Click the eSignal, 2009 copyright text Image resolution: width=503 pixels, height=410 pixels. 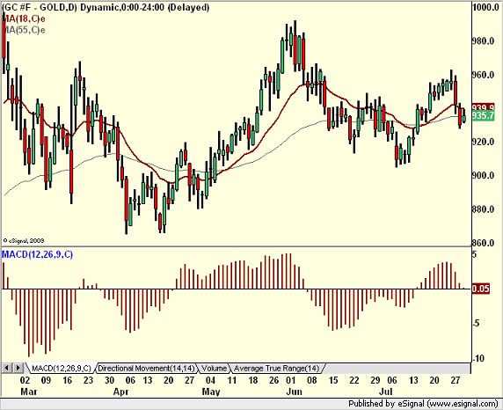(24, 240)
